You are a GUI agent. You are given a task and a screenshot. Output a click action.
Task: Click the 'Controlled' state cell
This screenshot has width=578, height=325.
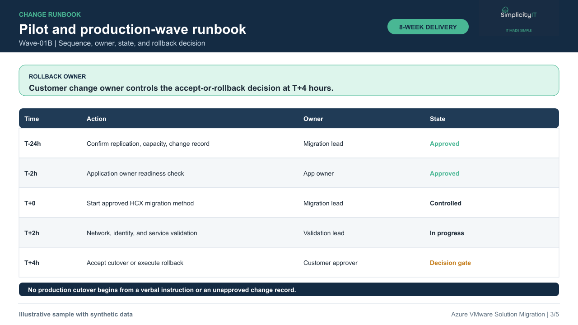pos(446,203)
